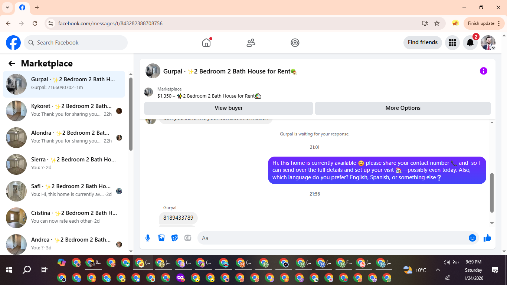Screen dimensions: 507x285
Task: Open volume control in system tray
Action: click(447, 262)
